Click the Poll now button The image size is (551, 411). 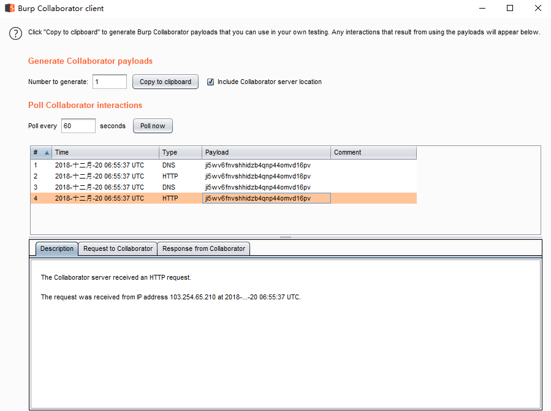153,126
